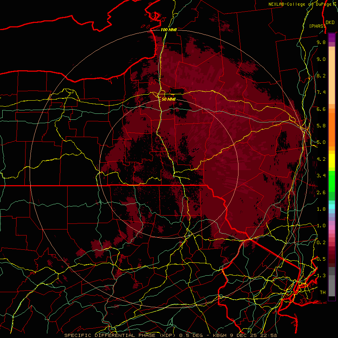
Task: Select the -0.5 value on the color scale
Action: click(x=320, y=259)
